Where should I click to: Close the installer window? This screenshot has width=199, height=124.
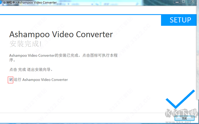point(193,2)
